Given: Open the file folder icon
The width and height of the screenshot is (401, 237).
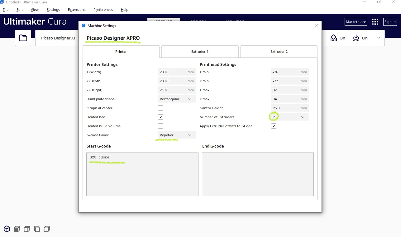Looking at the screenshot, I should [23, 38].
